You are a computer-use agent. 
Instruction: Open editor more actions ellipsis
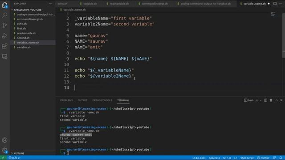pos(281,4)
